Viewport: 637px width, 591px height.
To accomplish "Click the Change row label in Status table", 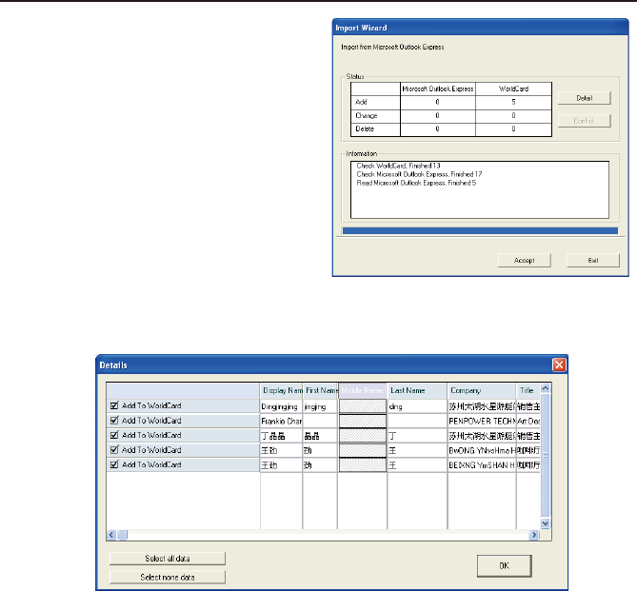I will (x=376, y=116).
